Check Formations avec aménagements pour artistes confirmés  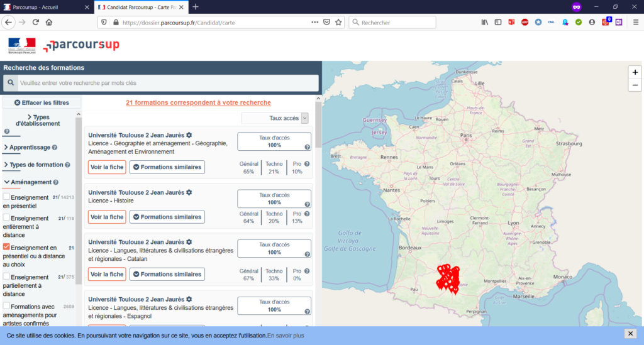(x=6, y=305)
